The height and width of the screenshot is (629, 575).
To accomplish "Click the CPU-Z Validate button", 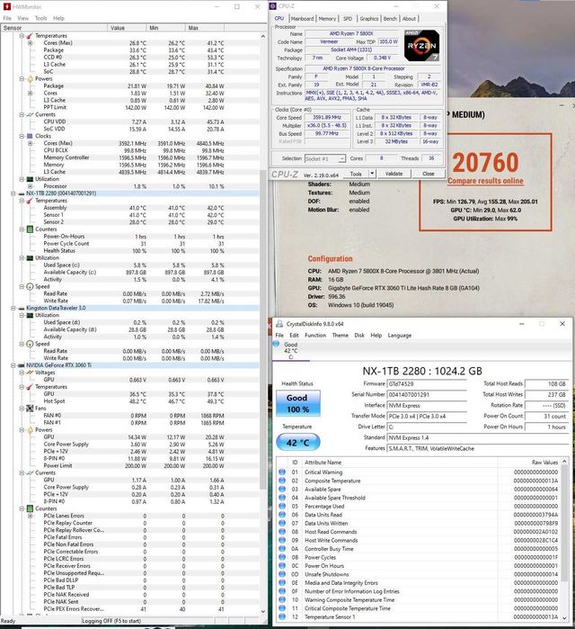I will click(394, 174).
